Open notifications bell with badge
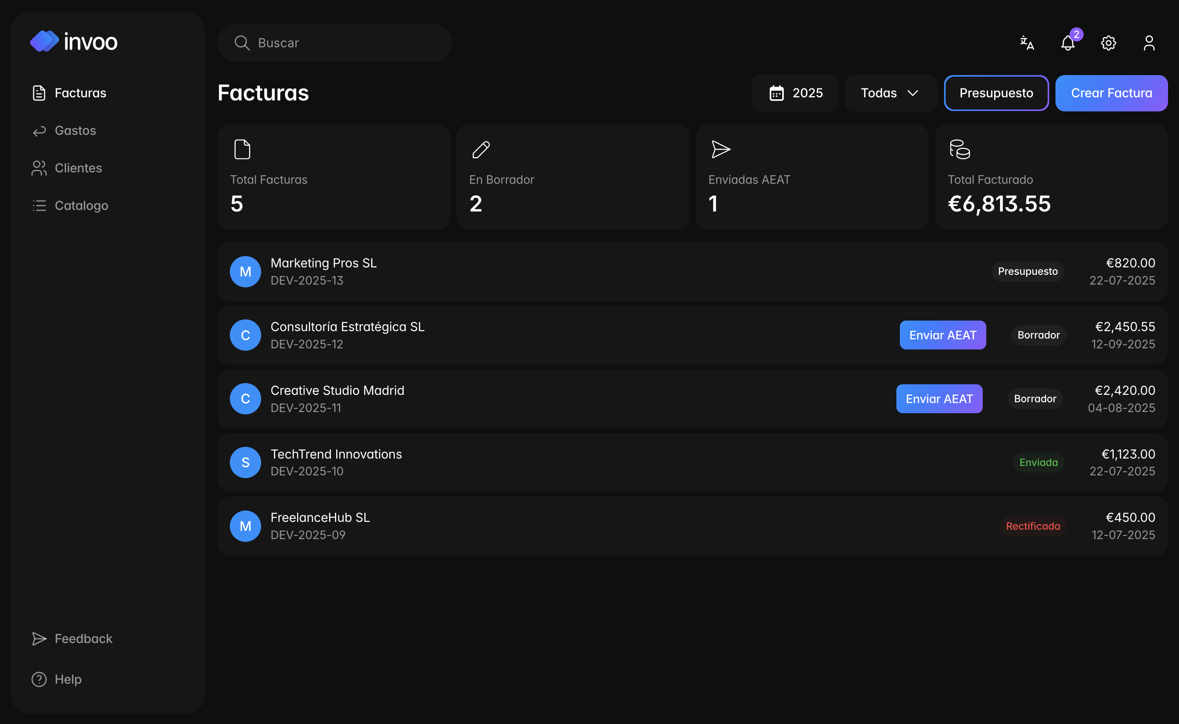The image size is (1179, 724). [1068, 43]
